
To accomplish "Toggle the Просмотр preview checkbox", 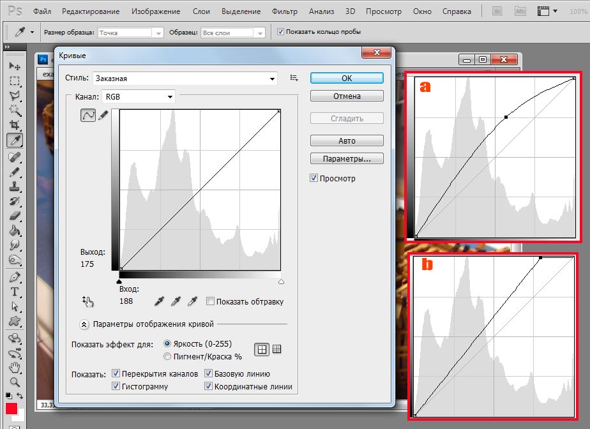I will click(314, 179).
